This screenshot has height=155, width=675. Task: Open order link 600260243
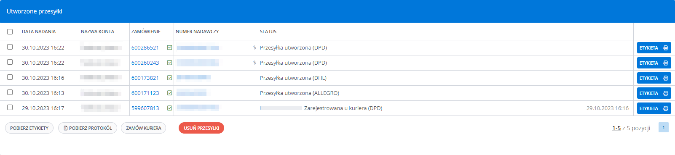145,63
